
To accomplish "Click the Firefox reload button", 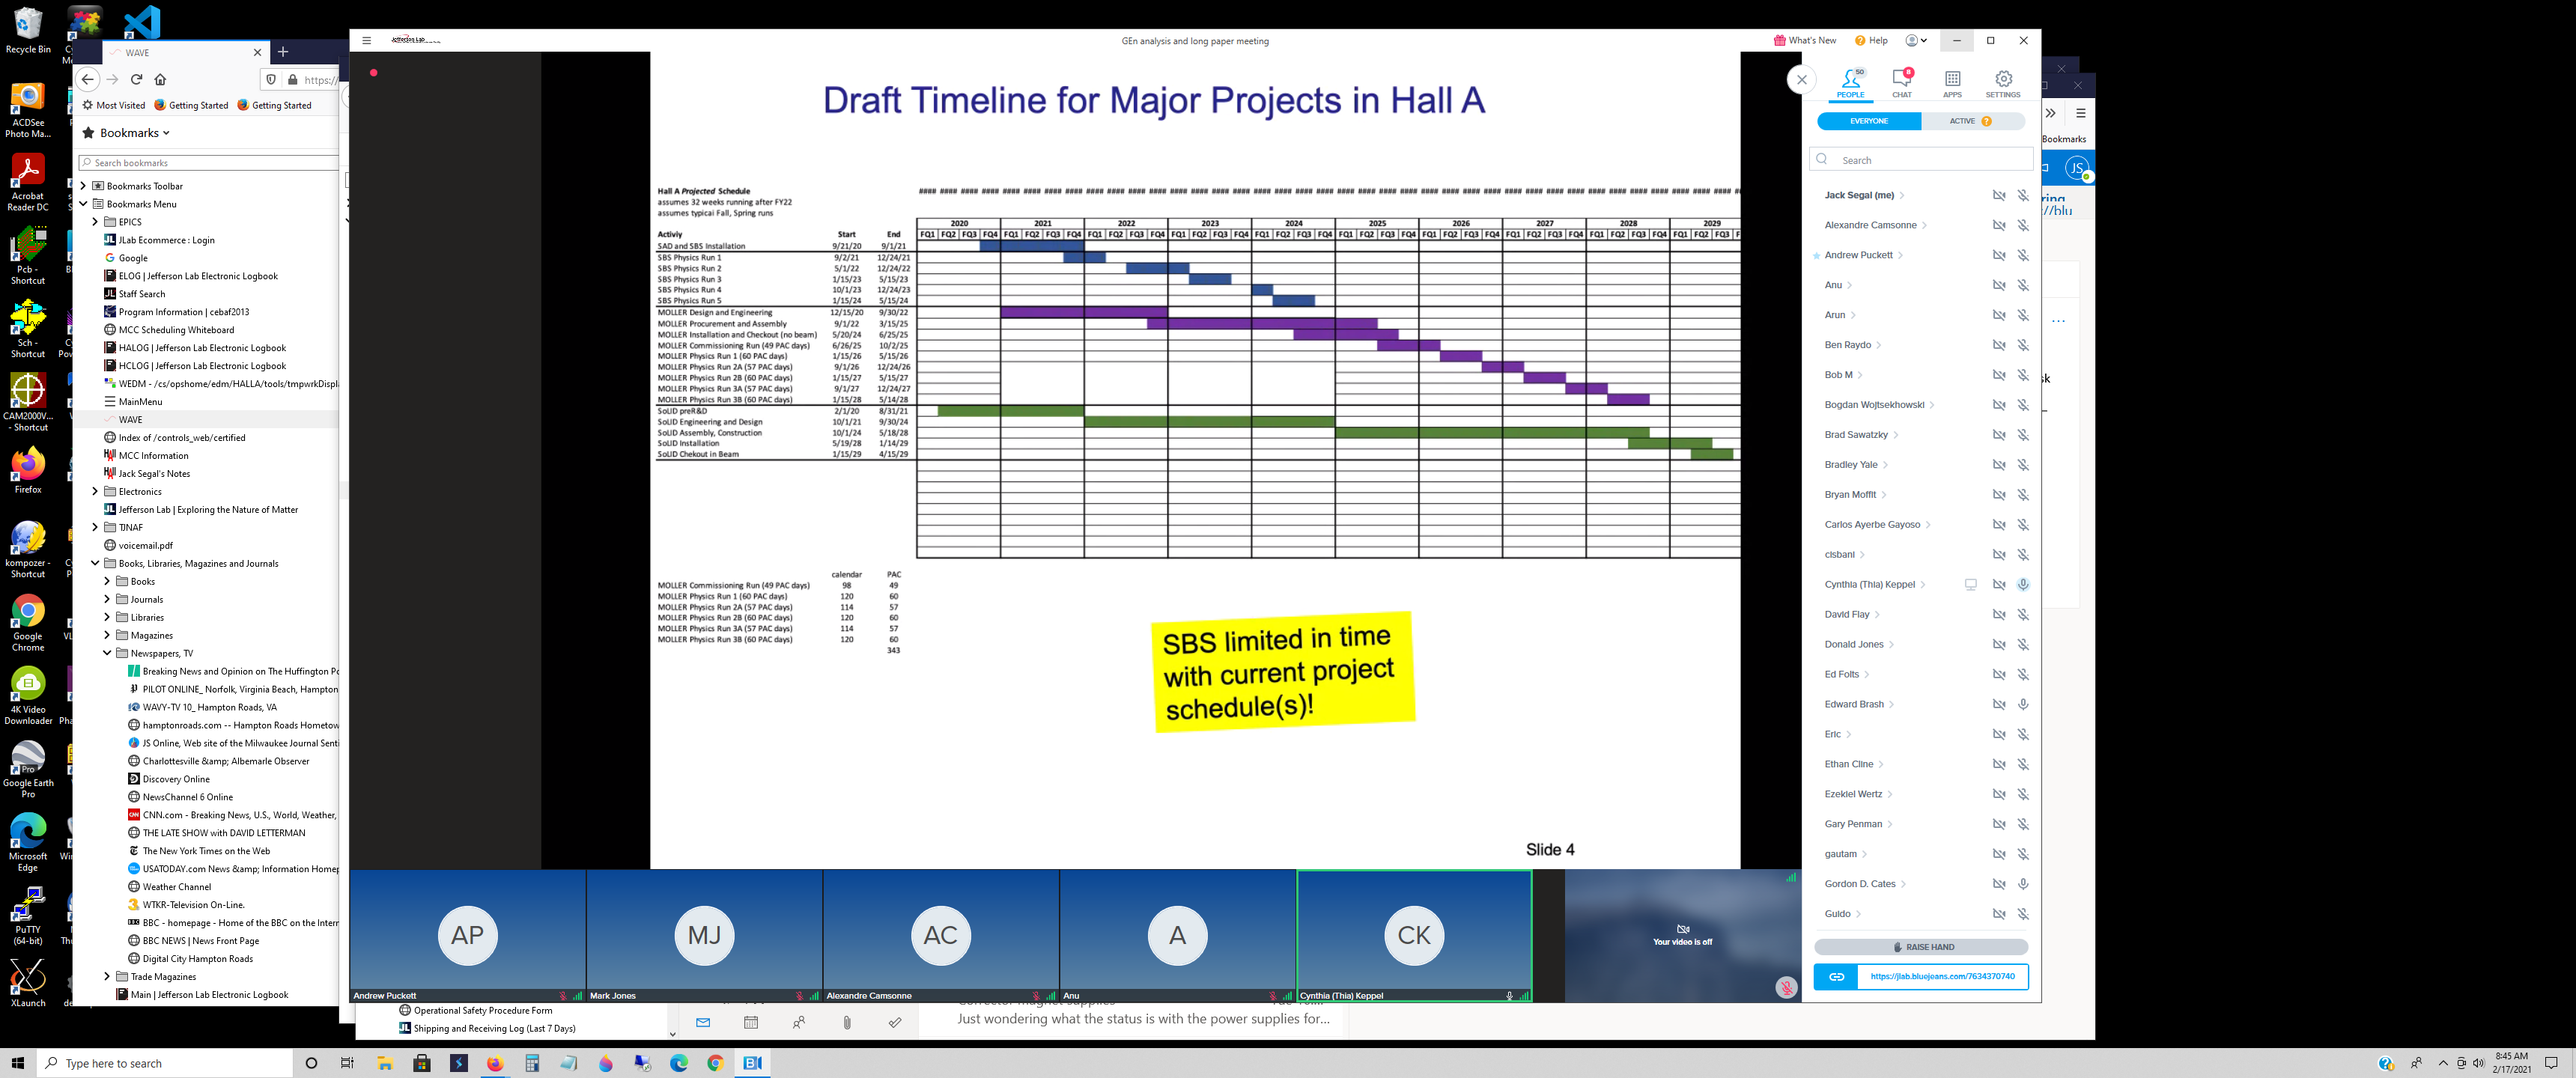I will point(136,79).
